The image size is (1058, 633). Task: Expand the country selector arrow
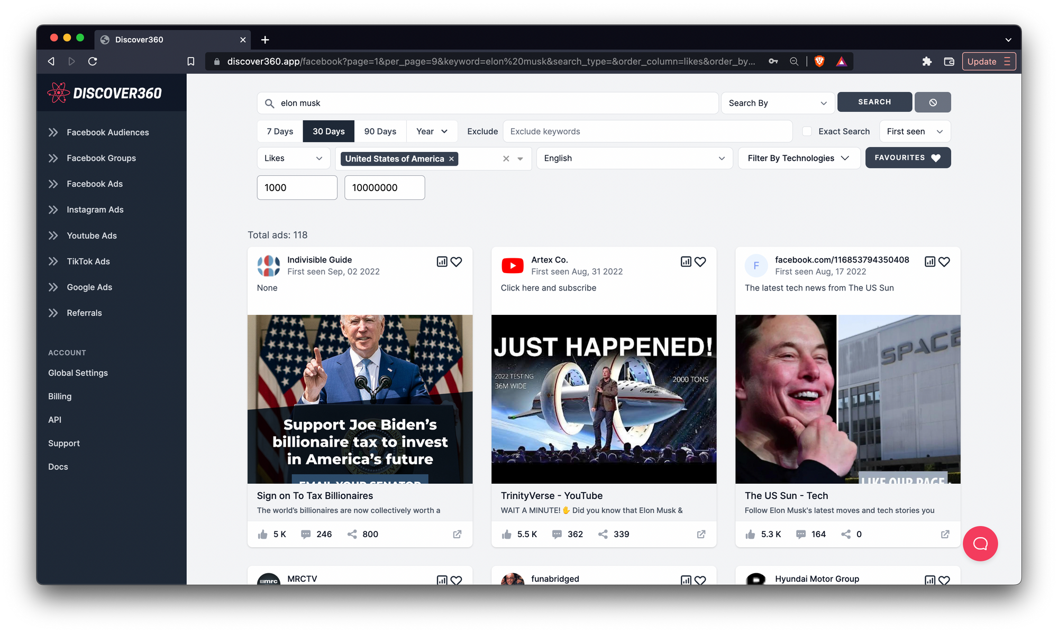521,159
